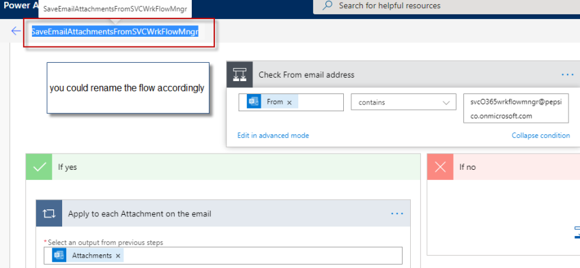
Task: Open the contains operator dropdown
Action: pyautogui.click(x=403, y=102)
